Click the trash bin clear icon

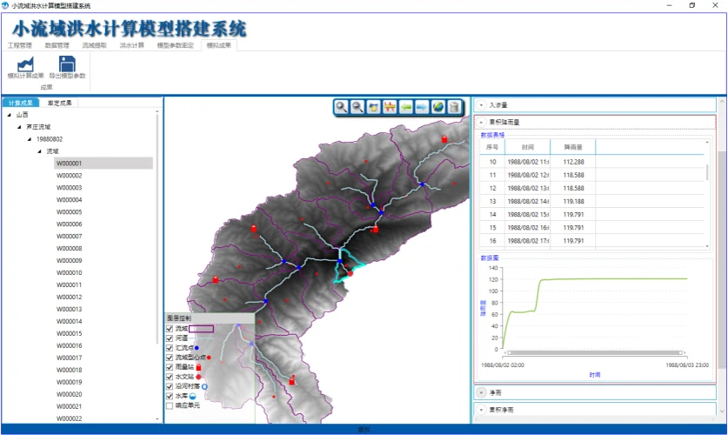454,107
